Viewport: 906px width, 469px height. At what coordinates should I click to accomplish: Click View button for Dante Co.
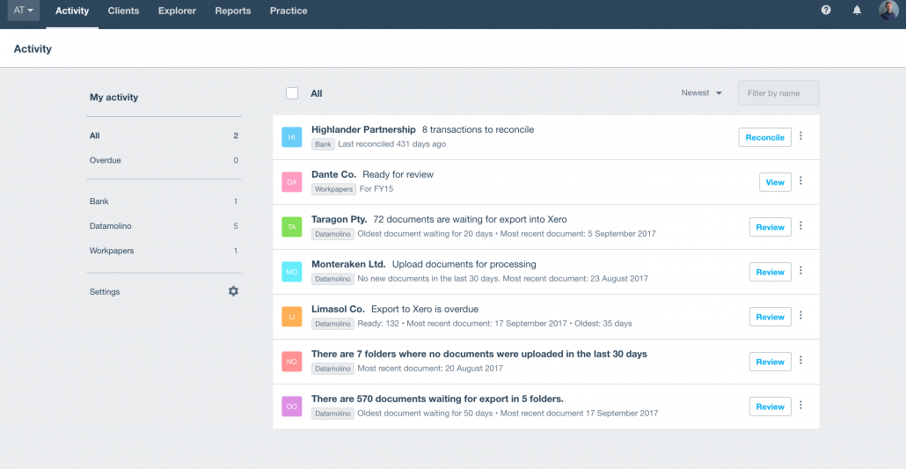pyautogui.click(x=776, y=182)
